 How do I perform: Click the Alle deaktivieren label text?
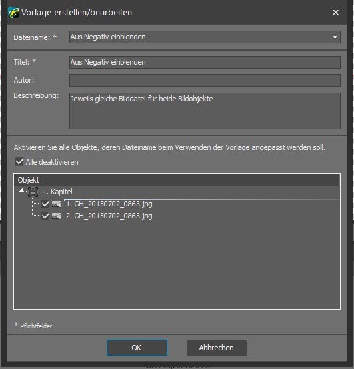pos(52,162)
